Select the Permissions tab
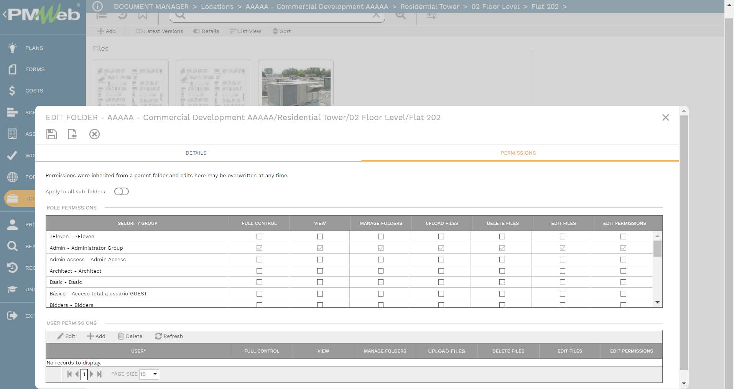This screenshot has width=734, height=389. click(518, 153)
